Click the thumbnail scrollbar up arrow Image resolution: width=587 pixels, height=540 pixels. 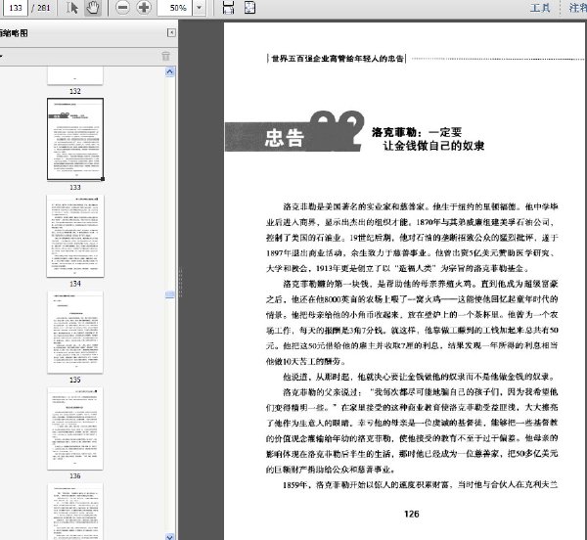point(169,71)
